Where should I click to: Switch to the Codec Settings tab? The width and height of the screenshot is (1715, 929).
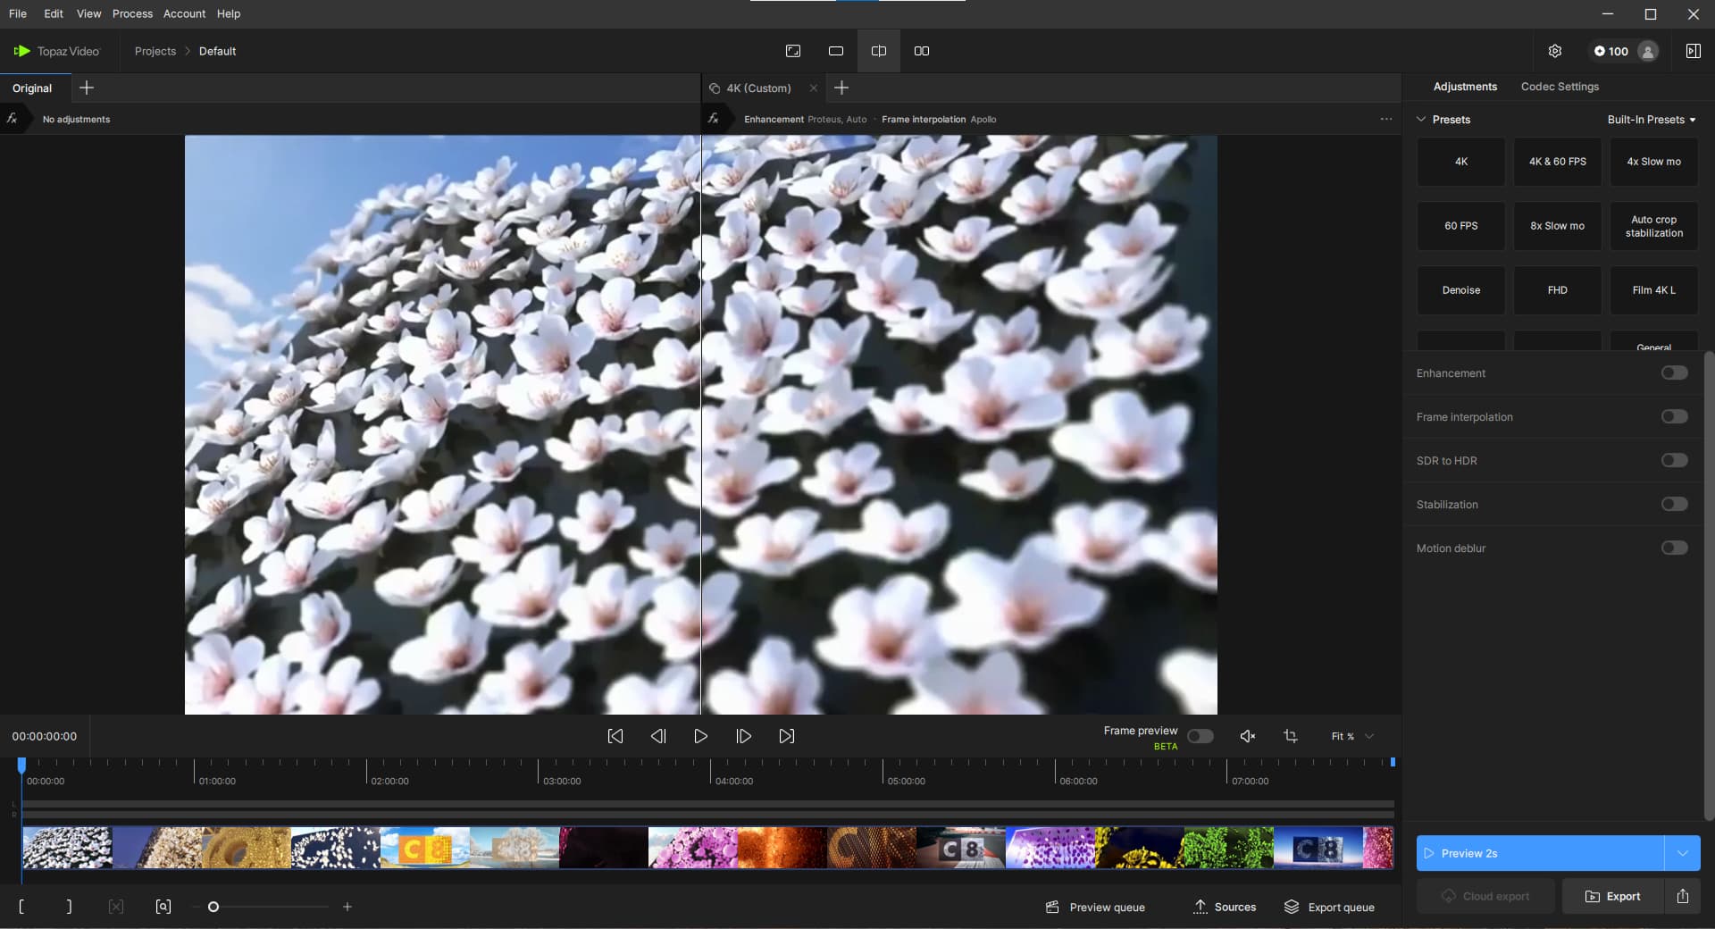pyautogui.click(x=1560, y=87)
